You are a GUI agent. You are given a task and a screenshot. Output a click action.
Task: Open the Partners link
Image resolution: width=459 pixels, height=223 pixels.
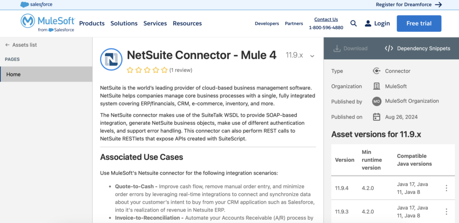(x=294, y=23)
